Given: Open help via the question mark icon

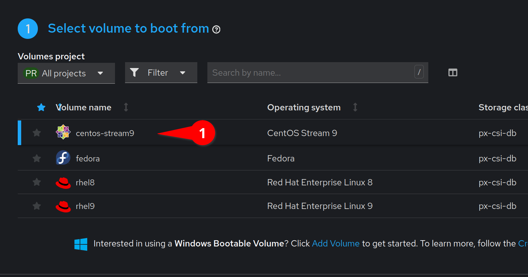Looking at the screenshot, I should pyautogui.click(x=216, y=30).
